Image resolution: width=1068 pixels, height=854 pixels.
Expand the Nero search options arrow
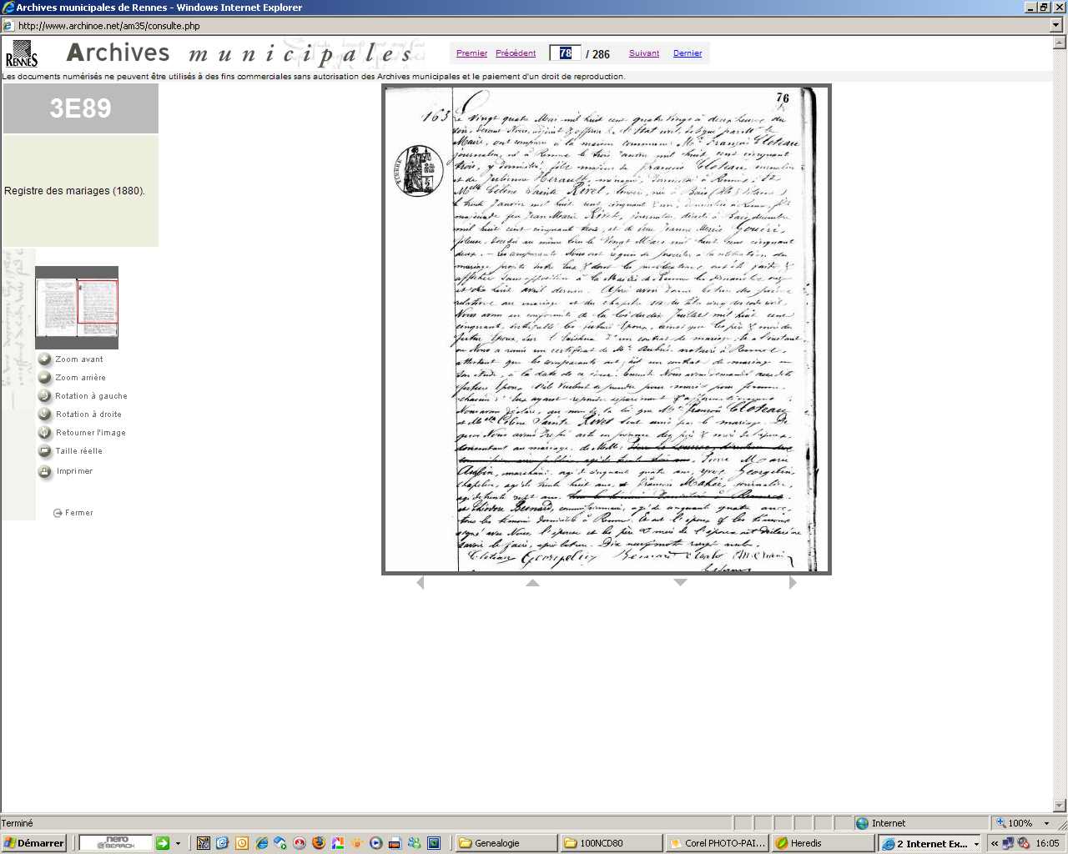[x=178, y=843]
